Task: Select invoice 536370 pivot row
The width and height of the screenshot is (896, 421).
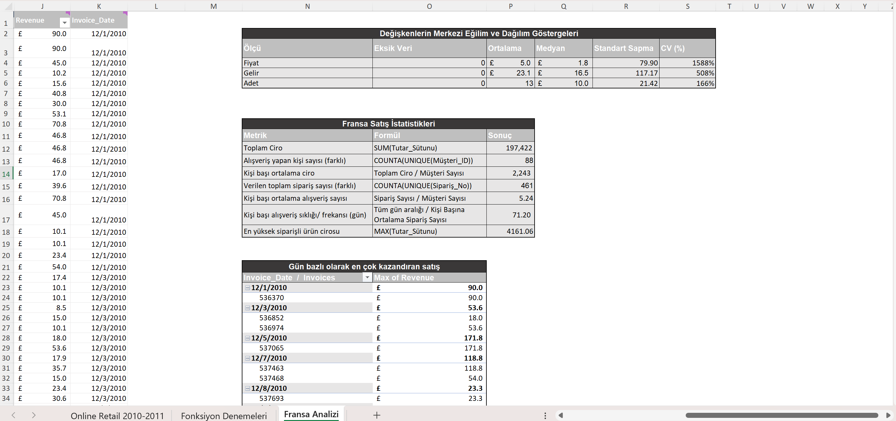Action: coord(364,298)
